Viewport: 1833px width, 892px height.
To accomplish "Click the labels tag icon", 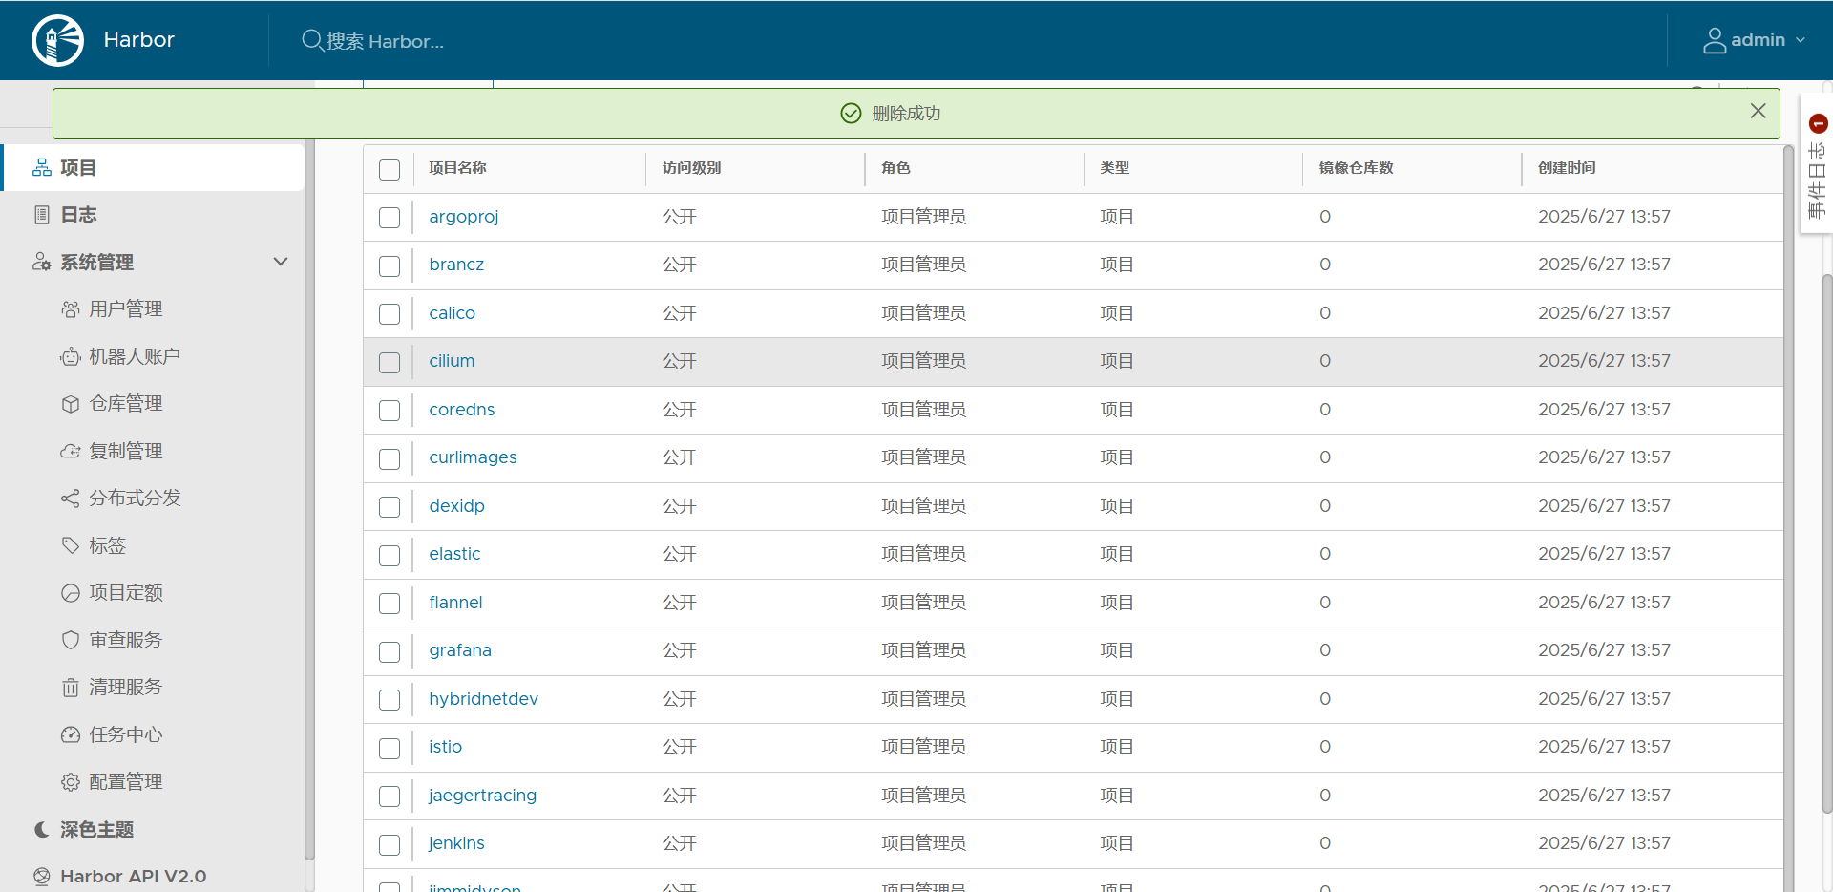I will (x=71, y=545).
